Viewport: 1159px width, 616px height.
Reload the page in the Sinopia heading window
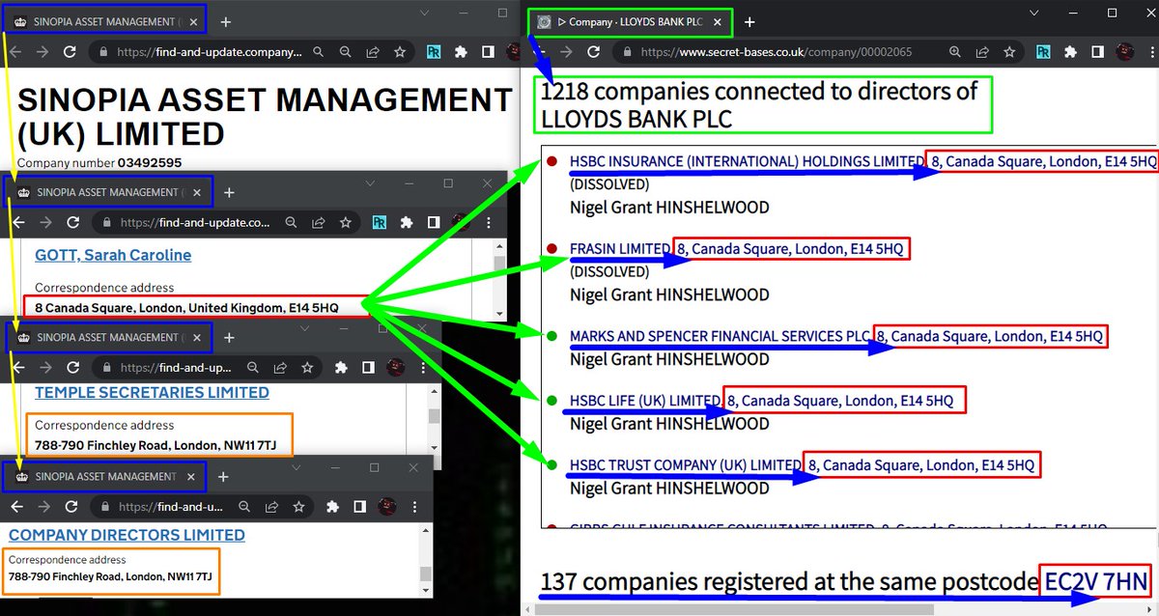click(71, 52)
